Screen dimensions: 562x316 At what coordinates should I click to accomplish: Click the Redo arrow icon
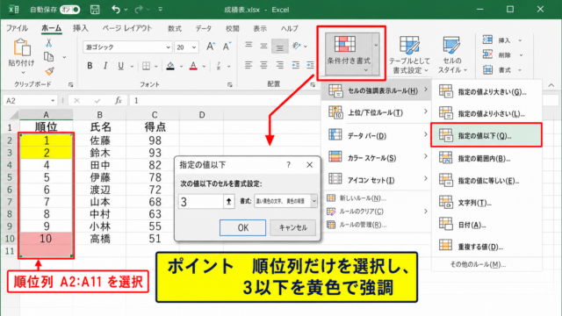[x=139, y=10]
